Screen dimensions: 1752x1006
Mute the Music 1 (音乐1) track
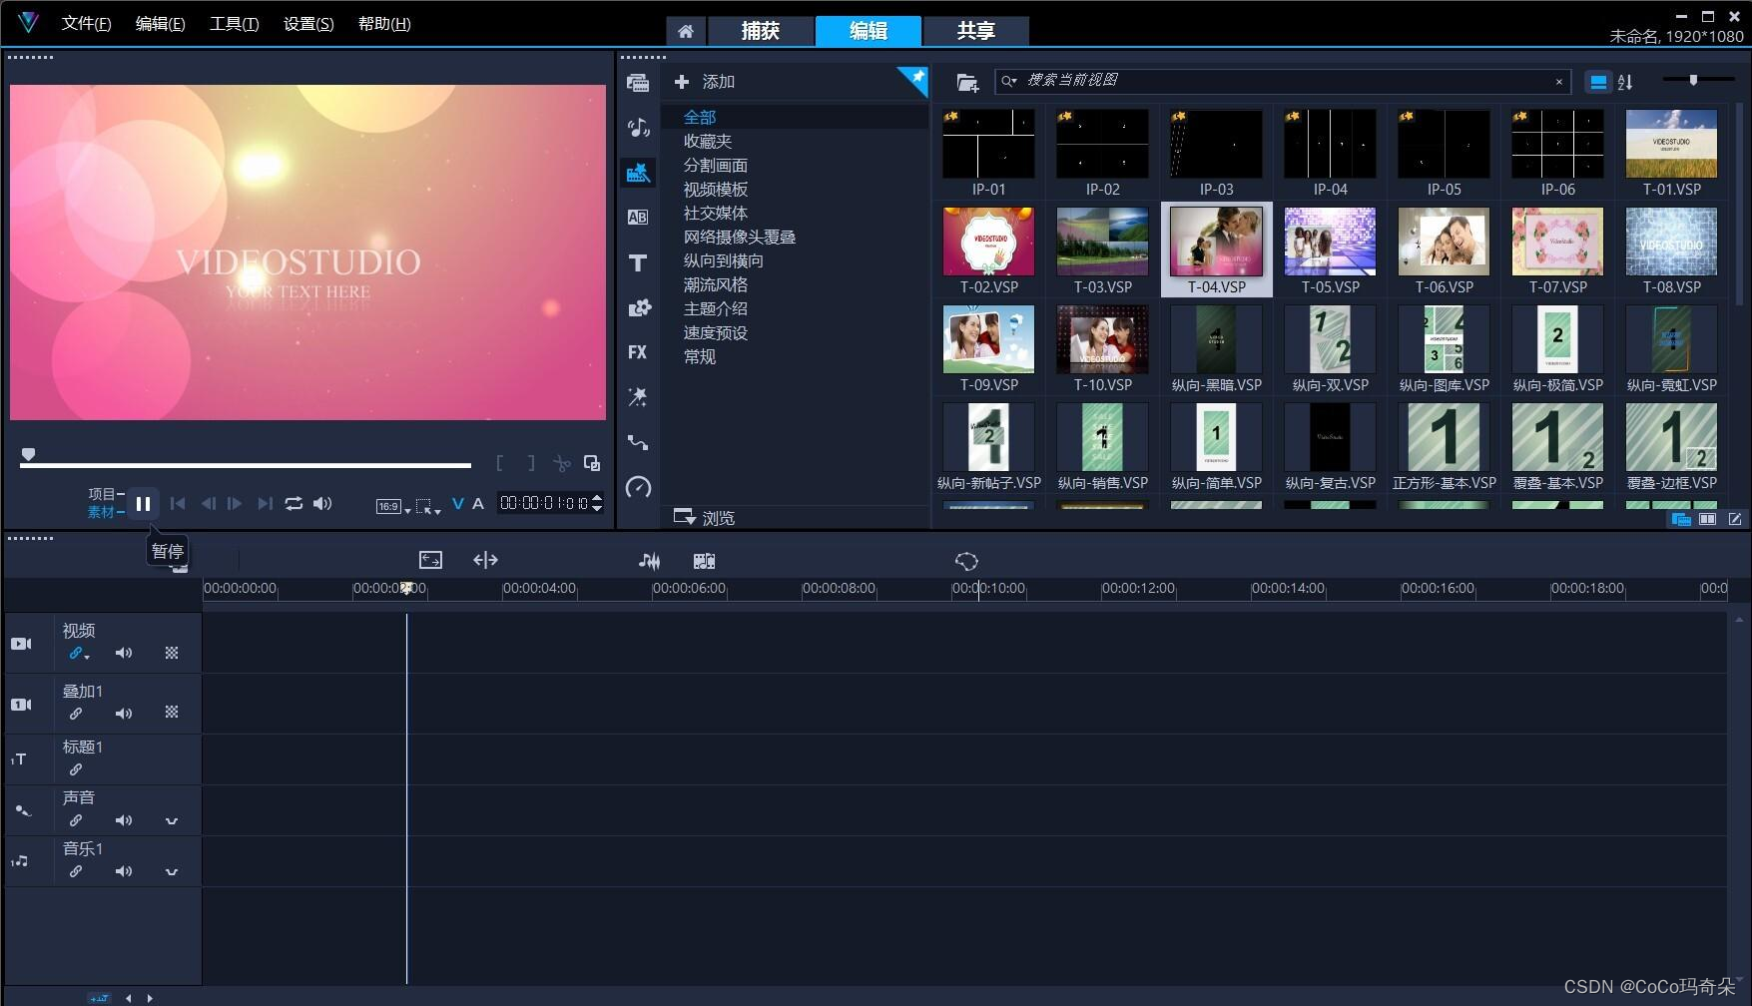click(x=124, y=871)
